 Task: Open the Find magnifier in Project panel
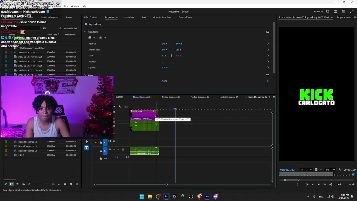click(x=59, y=184)
